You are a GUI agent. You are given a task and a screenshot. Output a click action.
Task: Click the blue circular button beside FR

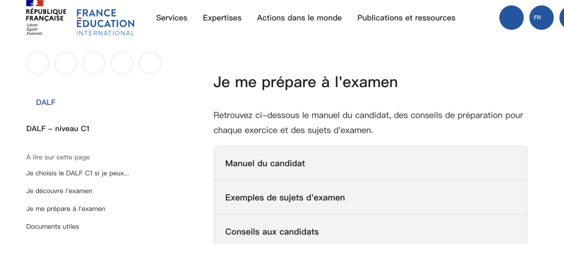[x=512, y=18]
